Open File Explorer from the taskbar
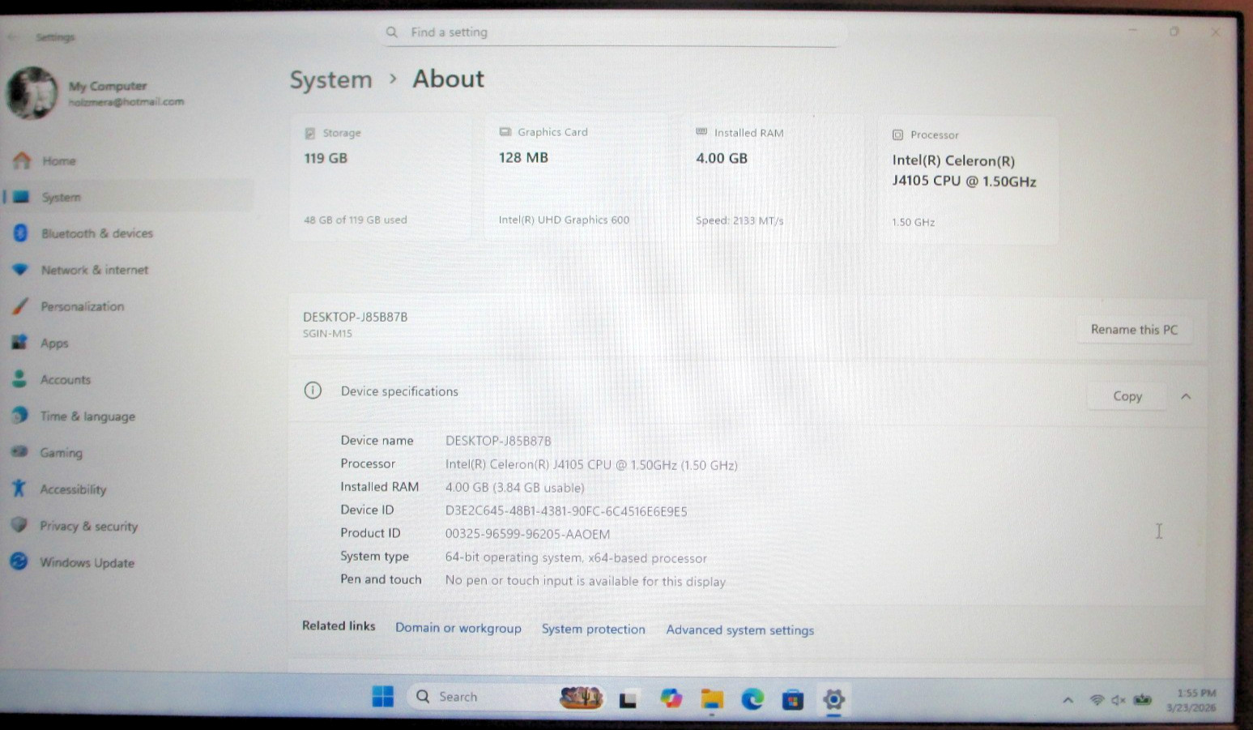The image size is (1253, 730). coord(712,699)
